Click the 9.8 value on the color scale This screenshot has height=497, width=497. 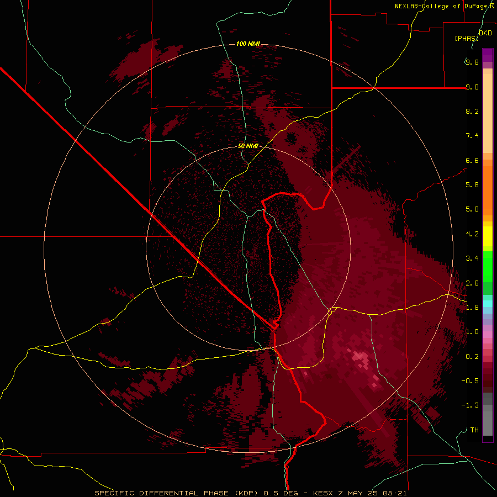[472, 62]
